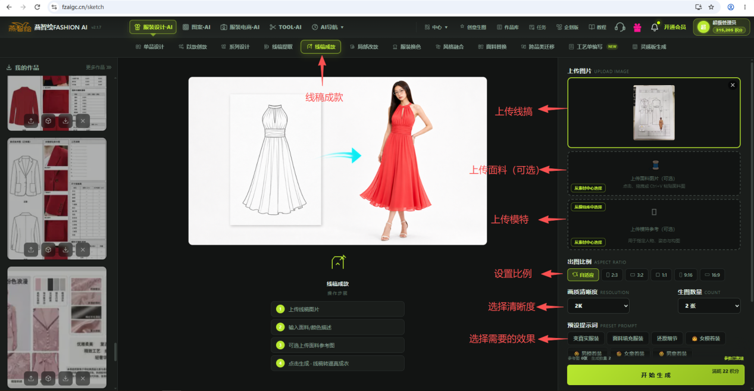The height and width of the screenshot is (391, 754).
Task: Switch to the 图案·AI tab
Action: (x=196, y=27)
